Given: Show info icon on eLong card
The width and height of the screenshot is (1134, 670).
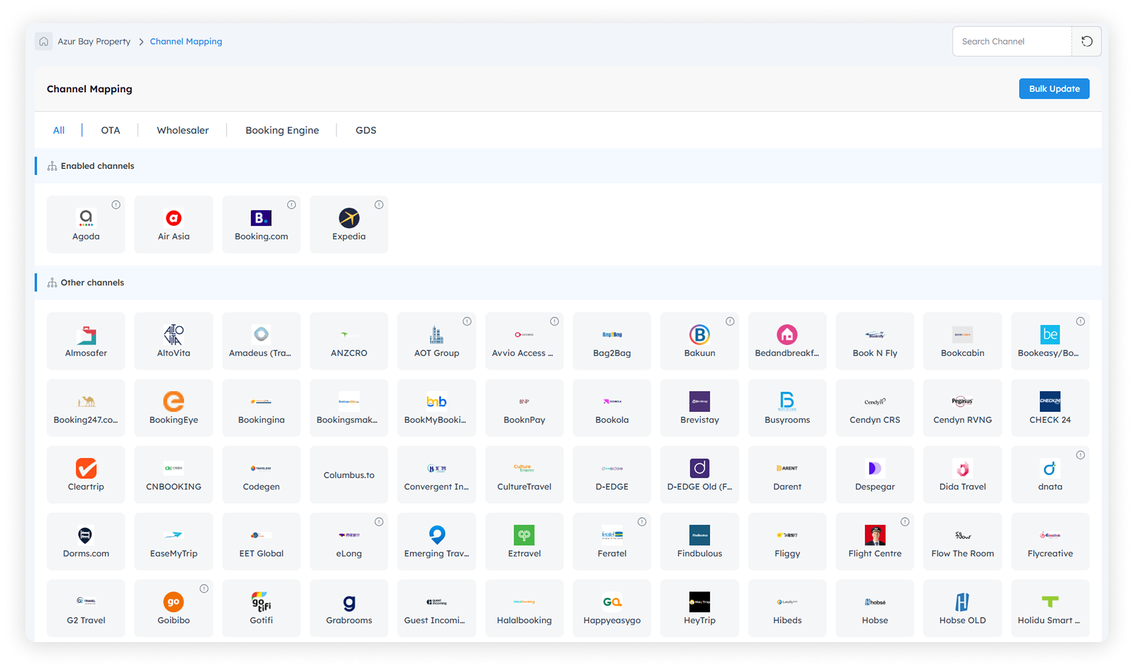Looking at the screenshot, I should tap(379, 522).
